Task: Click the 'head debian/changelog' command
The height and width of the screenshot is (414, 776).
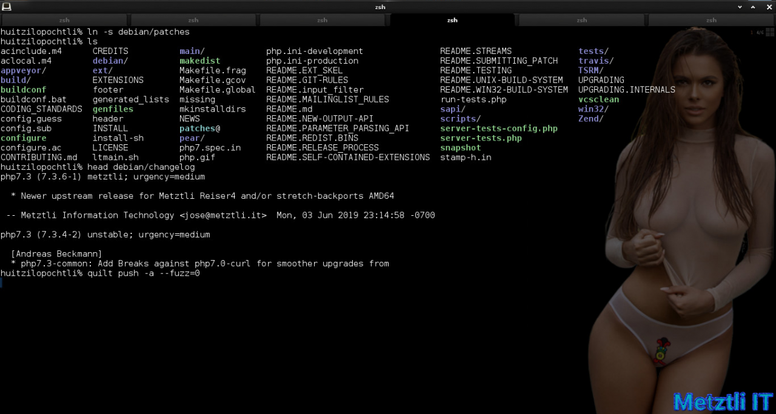Action: 141,167
